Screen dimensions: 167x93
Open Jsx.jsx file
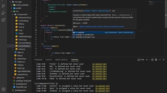[x=21, y=33]
